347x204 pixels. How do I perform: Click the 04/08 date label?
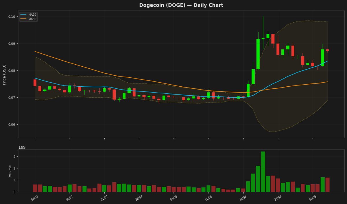173,198
